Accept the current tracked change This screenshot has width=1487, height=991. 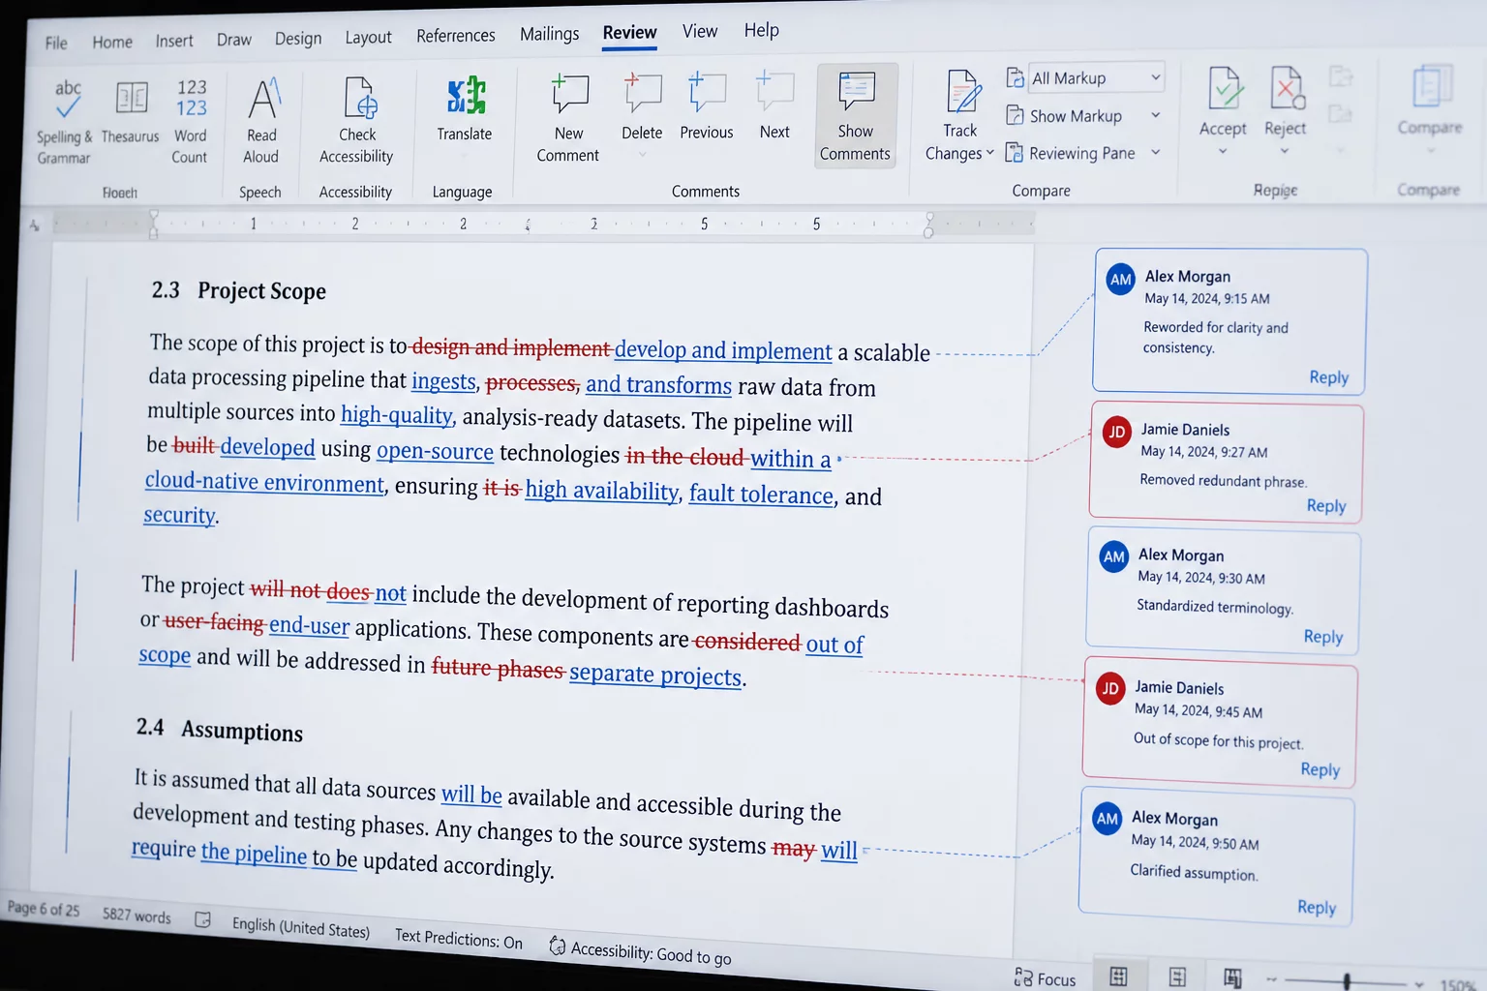click(x=1224, y=101)
